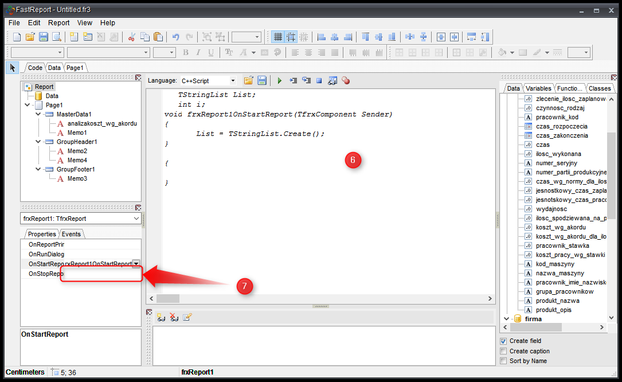Click the green Run Script play icon
This screenshot has width=622, height=382.
pyautogui.click(x=280, y=81)
